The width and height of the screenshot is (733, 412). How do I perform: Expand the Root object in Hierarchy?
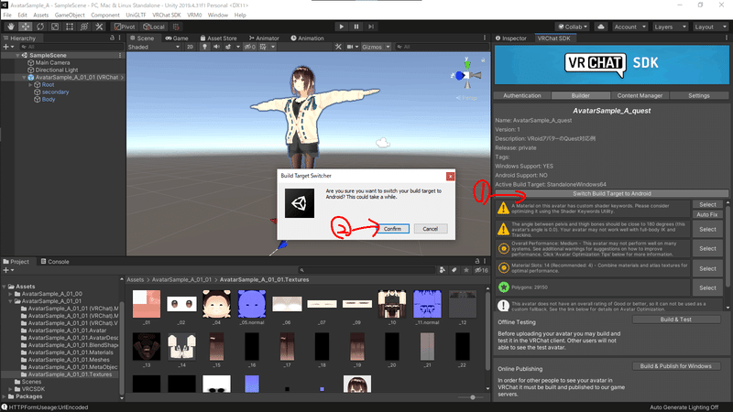click(x=30, y=84)
